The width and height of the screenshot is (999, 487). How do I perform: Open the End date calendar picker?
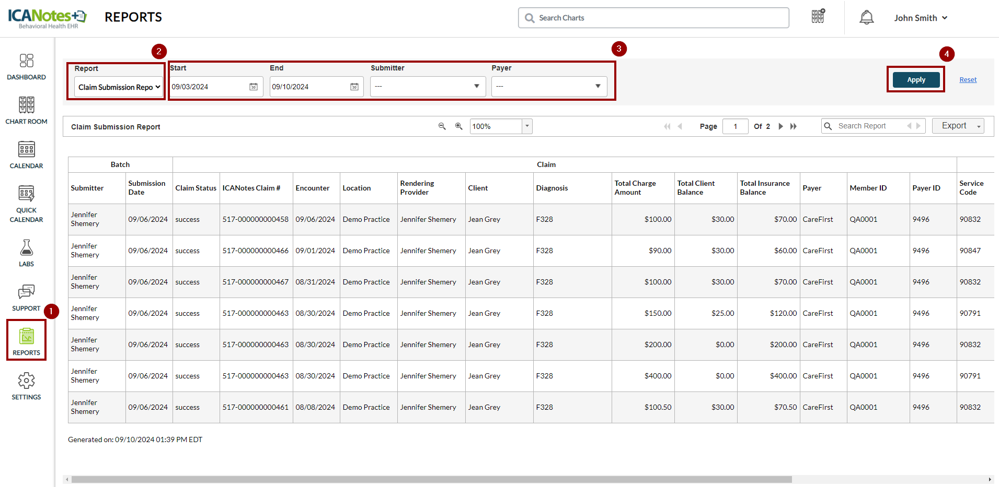tap(354, 87)
